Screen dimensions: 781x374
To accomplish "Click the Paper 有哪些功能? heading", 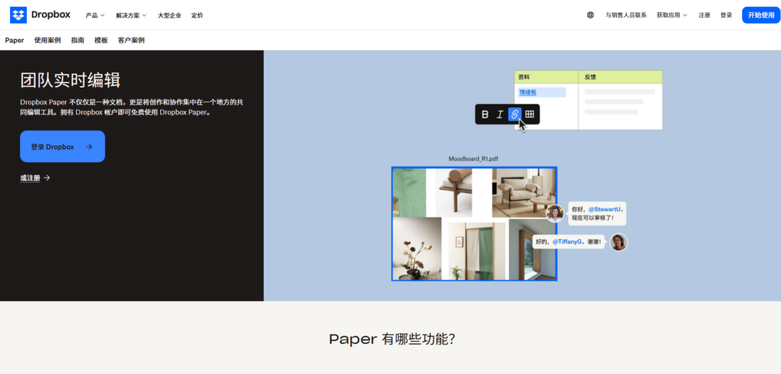I will (392, 339).
